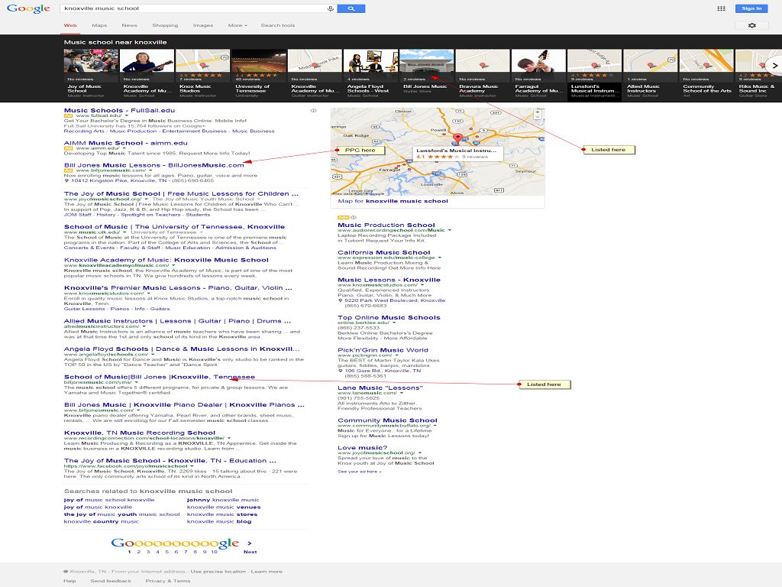The height and width of the screenshot is (587, 782).
Task: Click related search knoxville country music
Action: [x=102, y=521]
